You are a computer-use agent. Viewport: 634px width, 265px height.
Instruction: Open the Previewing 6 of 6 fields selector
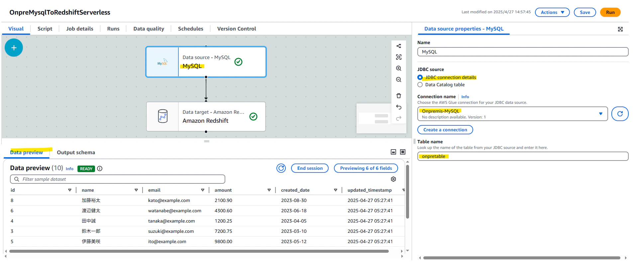[x=366, y=168]
